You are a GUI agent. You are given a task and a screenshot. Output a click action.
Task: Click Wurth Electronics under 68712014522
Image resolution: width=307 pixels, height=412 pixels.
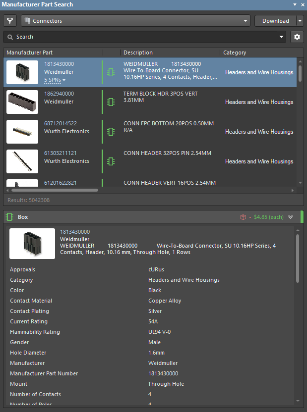coord(66,131)
